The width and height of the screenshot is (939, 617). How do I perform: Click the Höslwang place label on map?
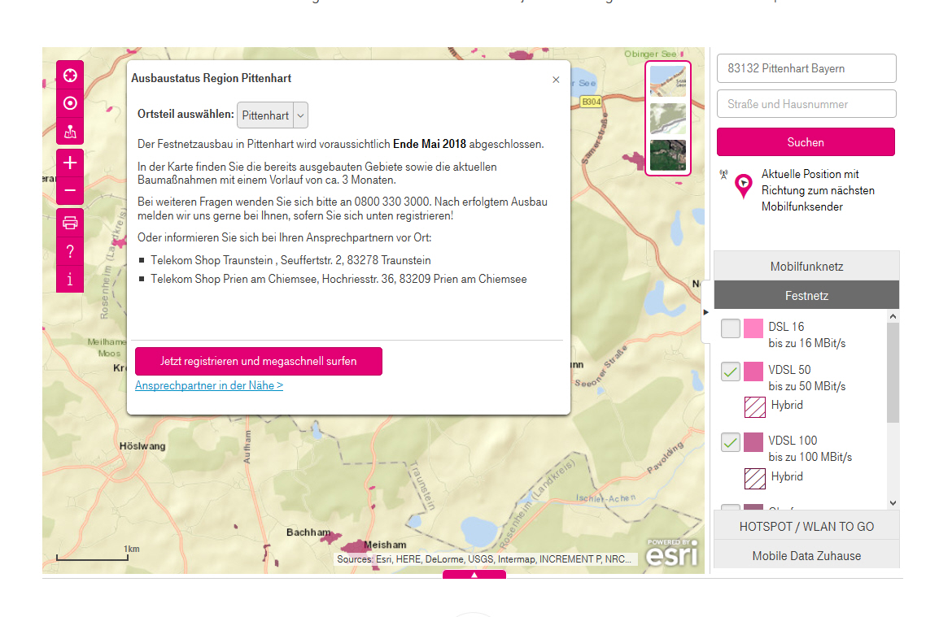click(142, 445)
